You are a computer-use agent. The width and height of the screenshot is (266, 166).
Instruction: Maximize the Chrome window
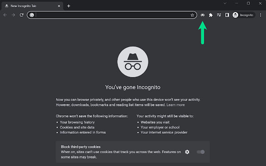point(249,3)
